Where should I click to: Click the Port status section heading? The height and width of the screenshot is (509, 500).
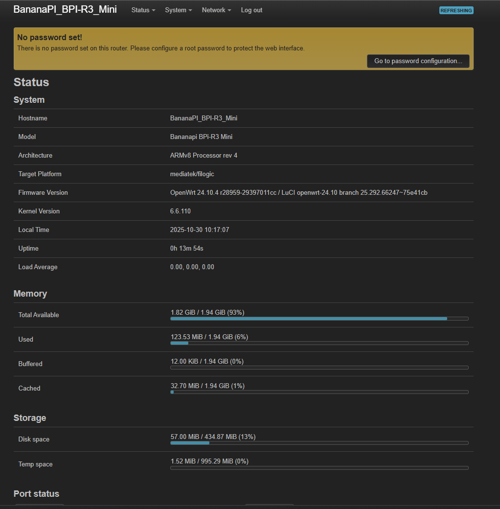pos(36,494)
